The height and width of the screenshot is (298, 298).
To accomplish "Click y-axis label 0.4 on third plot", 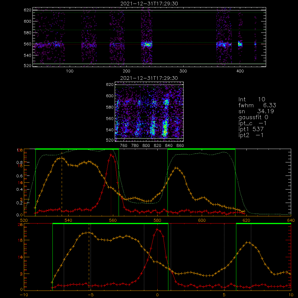I will tap(20, 190).
